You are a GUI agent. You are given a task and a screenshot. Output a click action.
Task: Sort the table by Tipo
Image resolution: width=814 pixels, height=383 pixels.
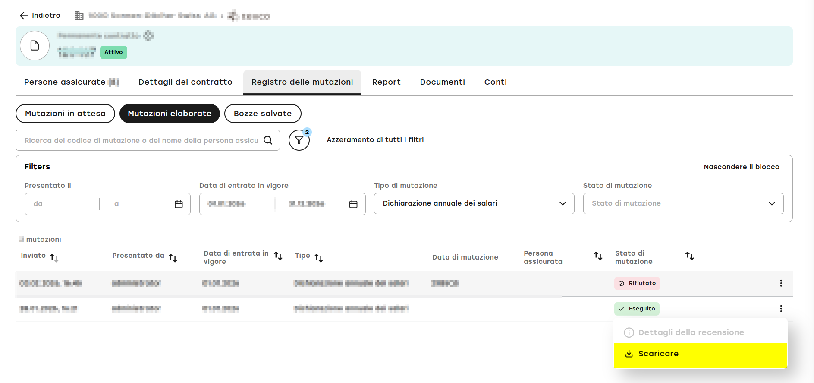(x=319, y=258)
